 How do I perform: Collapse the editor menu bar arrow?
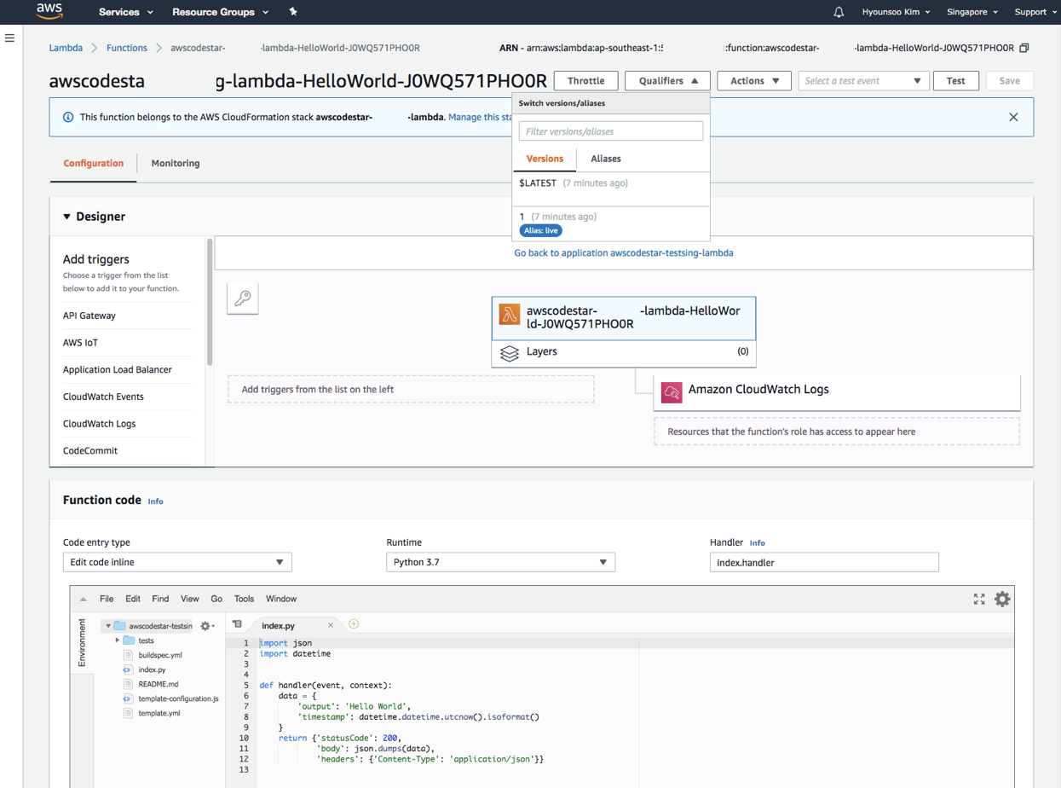[84, 599]
